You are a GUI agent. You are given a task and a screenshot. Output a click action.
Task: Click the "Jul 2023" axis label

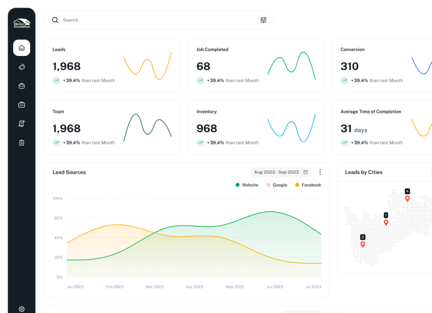313,287
